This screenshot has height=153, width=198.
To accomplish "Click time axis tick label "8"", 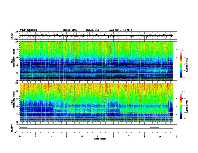I will pyautogui.click(x=144, y=136).
